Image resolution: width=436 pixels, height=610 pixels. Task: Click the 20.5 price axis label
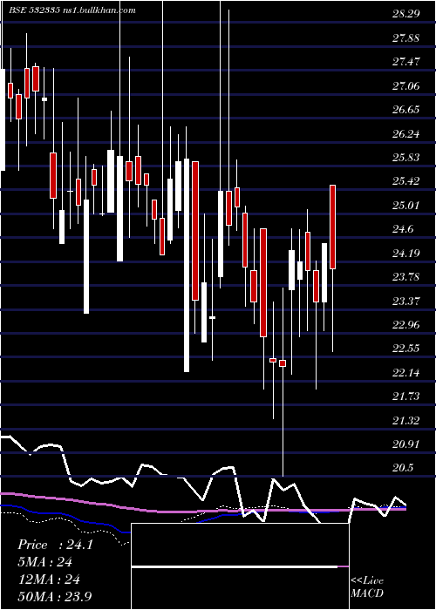point(403,468)
